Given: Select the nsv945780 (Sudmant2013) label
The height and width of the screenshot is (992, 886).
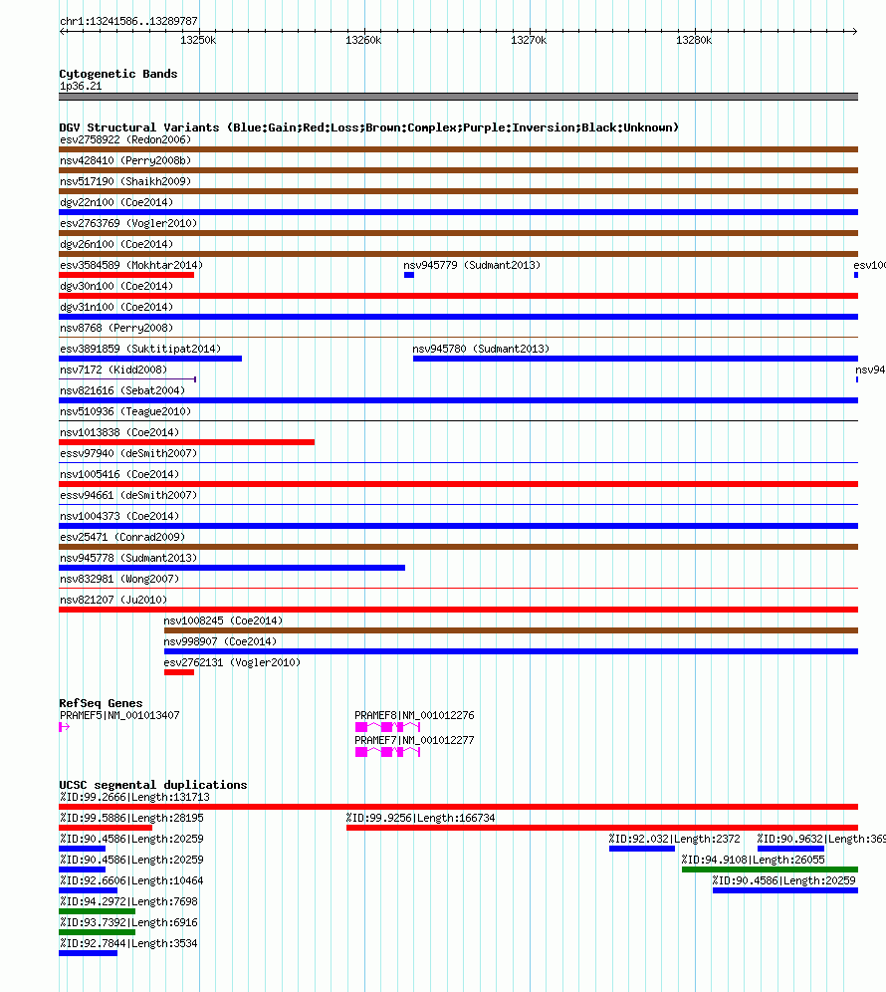Looking at the screenshot, I should [x=481, y=349].
